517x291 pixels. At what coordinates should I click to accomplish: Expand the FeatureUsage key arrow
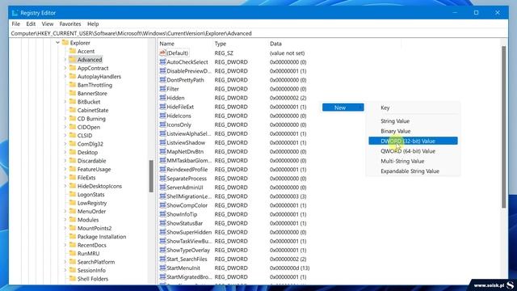coord(65,169)
